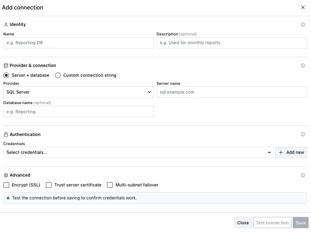This screenshot has width=311, height=232.
Task: Open the Select credentials dropdown
Action: coord(138,152)
